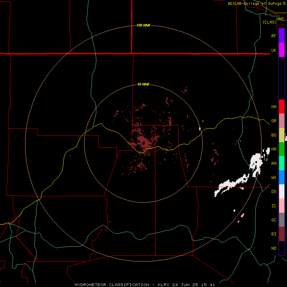Viewport: 287px width, 287px height.
Task: Click the red HA legend color swatch
Action: [282, 107]
